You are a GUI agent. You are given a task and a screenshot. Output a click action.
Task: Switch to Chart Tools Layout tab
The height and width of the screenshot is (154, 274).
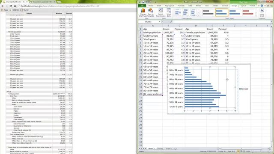pos(243,6)
